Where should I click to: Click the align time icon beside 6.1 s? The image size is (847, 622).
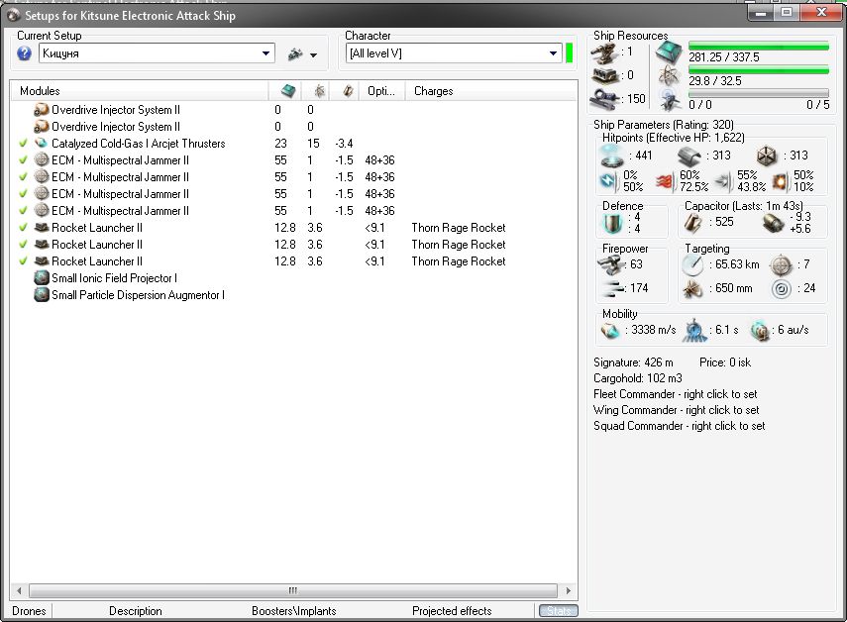click(x=694, y=330)
